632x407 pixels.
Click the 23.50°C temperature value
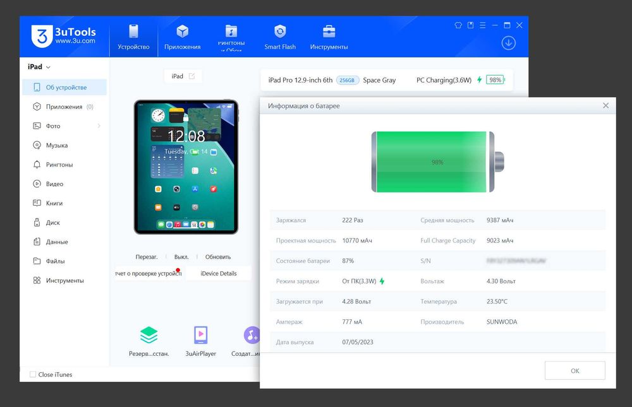coord(497,302)
